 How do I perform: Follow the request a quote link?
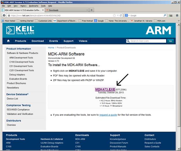108,115
